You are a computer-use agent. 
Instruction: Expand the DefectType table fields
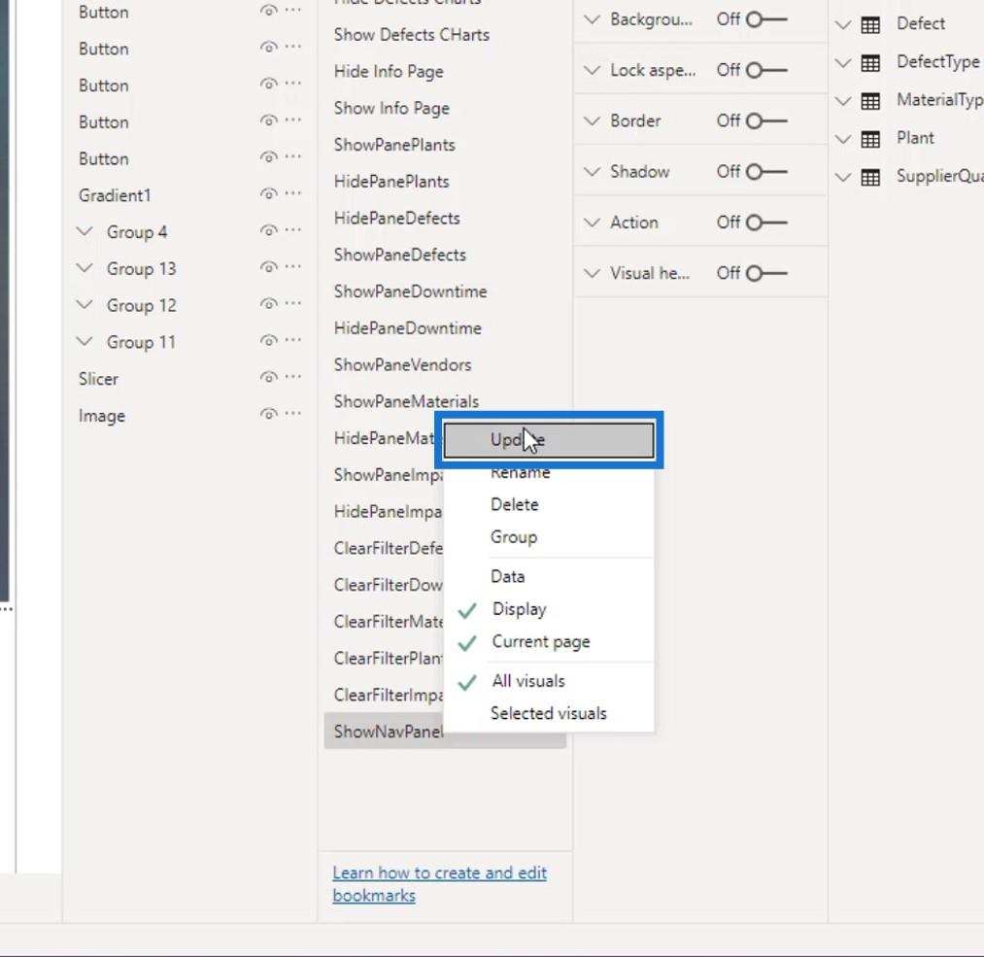pyautogui.click(x=843, y=63)
